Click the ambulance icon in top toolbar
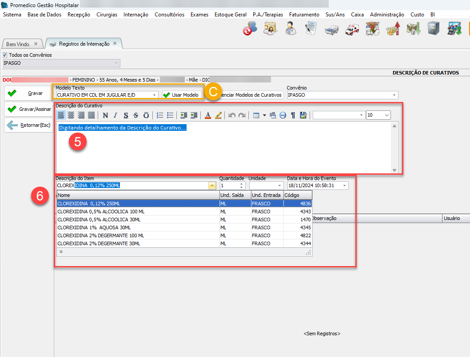 351,29
